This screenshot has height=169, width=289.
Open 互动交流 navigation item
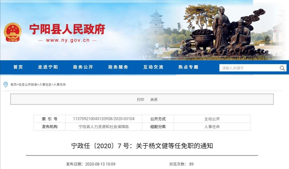pos(153,67)
